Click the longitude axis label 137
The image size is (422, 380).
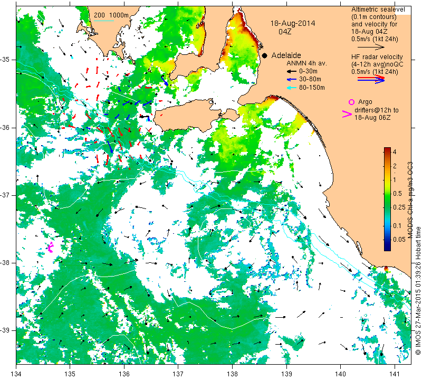[x=178, y=374]
